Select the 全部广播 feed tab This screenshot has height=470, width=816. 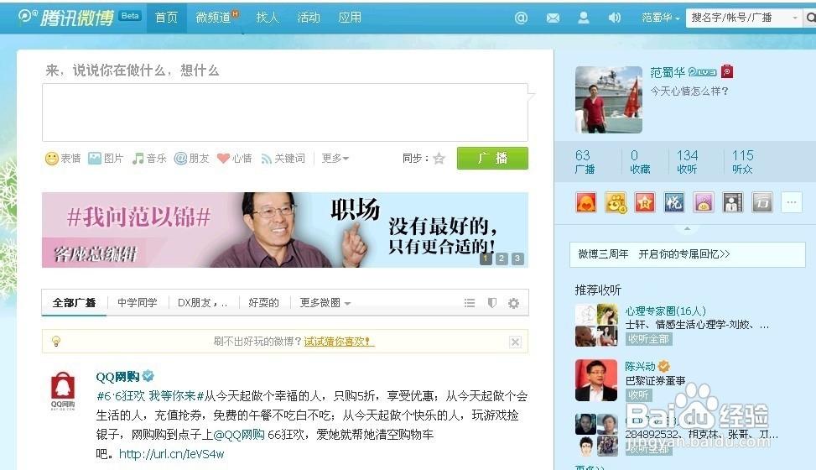74,303
